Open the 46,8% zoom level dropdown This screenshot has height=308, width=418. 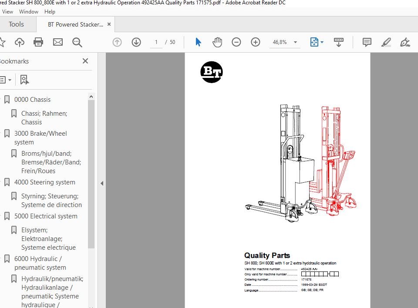pos(295,42)
